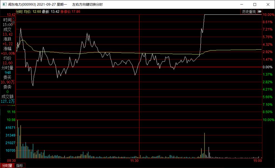
Task: Click the jump-to-start arrow icon beside 历史重现
Action: (x=259, y=12)
